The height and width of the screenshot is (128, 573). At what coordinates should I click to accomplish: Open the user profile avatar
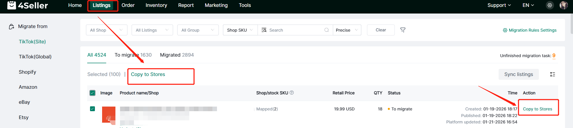(x=564, y=5)
